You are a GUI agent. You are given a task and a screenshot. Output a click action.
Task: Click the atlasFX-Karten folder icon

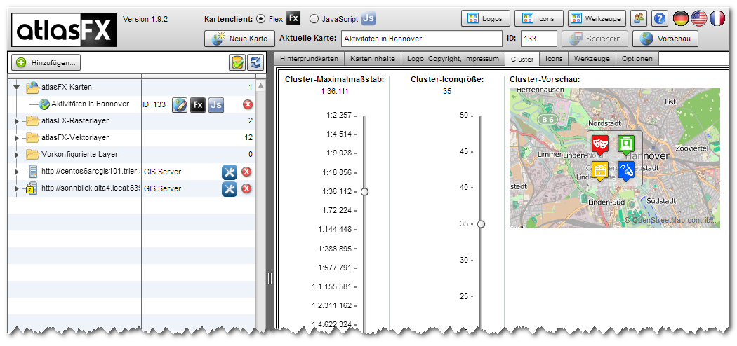pyautogui.click(x=32, y=87)
